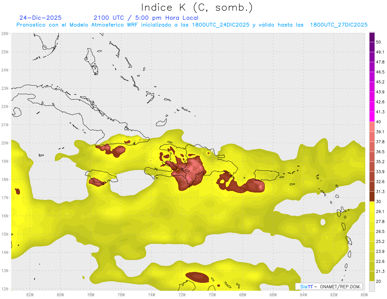
Task: Click the latitude label '14N'
Action: (x=5, y=252)
